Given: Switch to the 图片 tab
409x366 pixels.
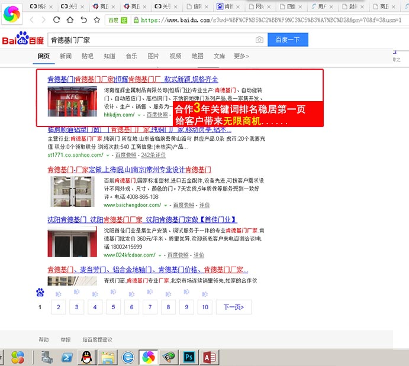Looking at the screenshot, I should tap(153, 56).
